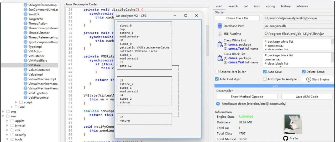
Task: Select the FernFlower decompiler radio button
Action: coord(218,104)
